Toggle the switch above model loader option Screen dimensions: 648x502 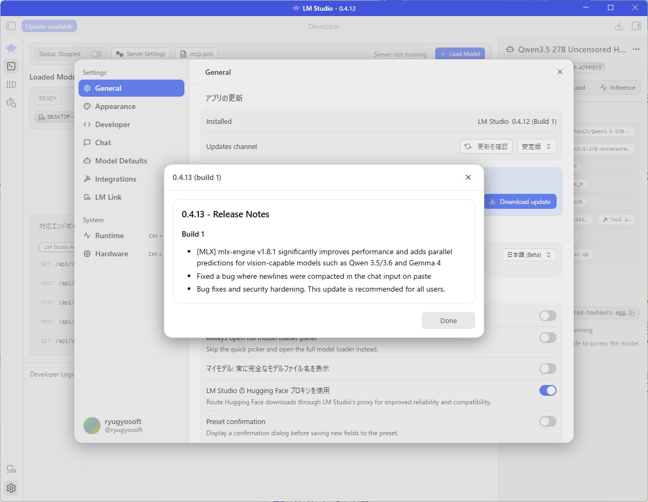point(548,316)
